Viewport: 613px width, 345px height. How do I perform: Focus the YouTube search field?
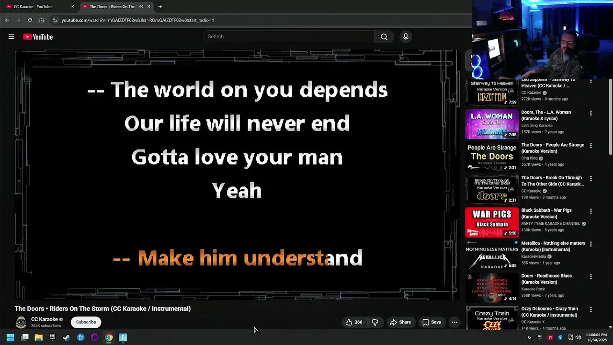pyautogui.click(x=289, y=37)
